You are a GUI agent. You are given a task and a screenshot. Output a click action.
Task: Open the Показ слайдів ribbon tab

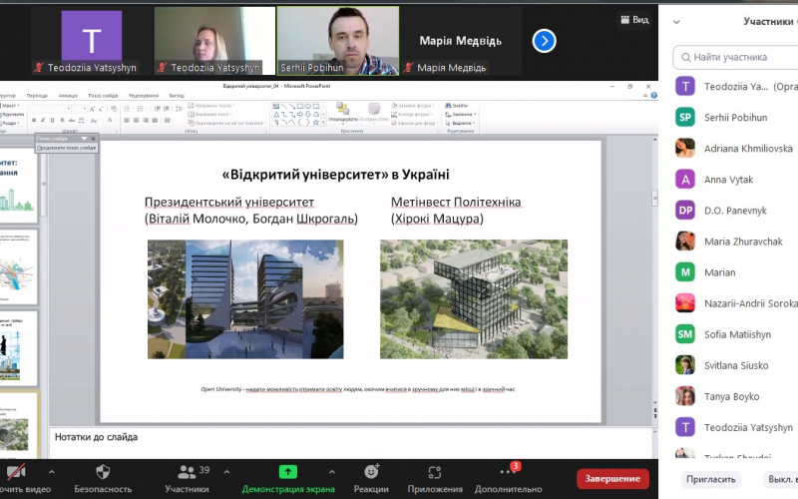click(x=103, y=96)
